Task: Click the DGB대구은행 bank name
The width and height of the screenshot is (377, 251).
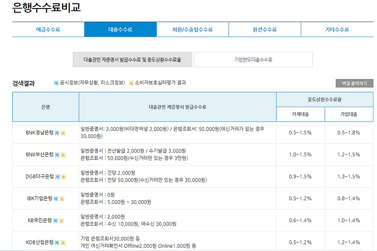Action: coord(40,177)
